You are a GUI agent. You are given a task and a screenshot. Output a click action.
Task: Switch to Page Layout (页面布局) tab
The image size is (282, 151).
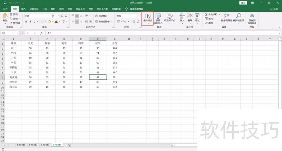point(34,8)
